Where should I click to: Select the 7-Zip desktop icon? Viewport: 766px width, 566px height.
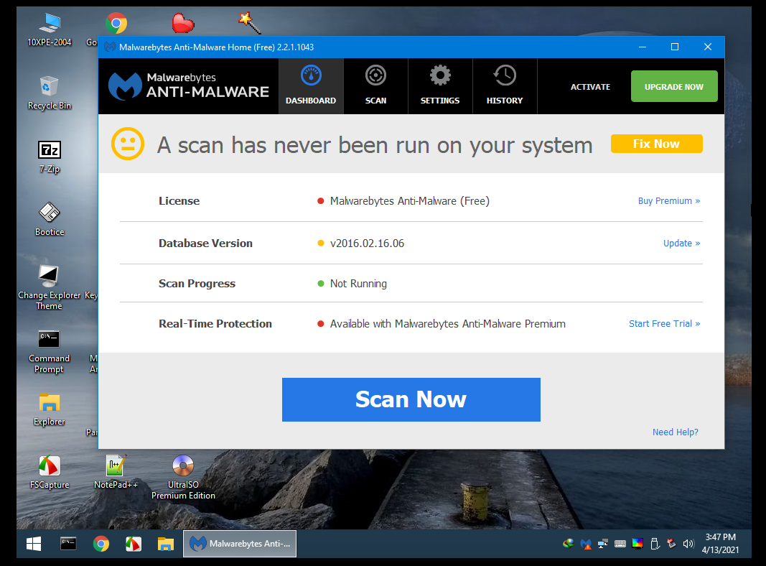[x=50, y=157]
